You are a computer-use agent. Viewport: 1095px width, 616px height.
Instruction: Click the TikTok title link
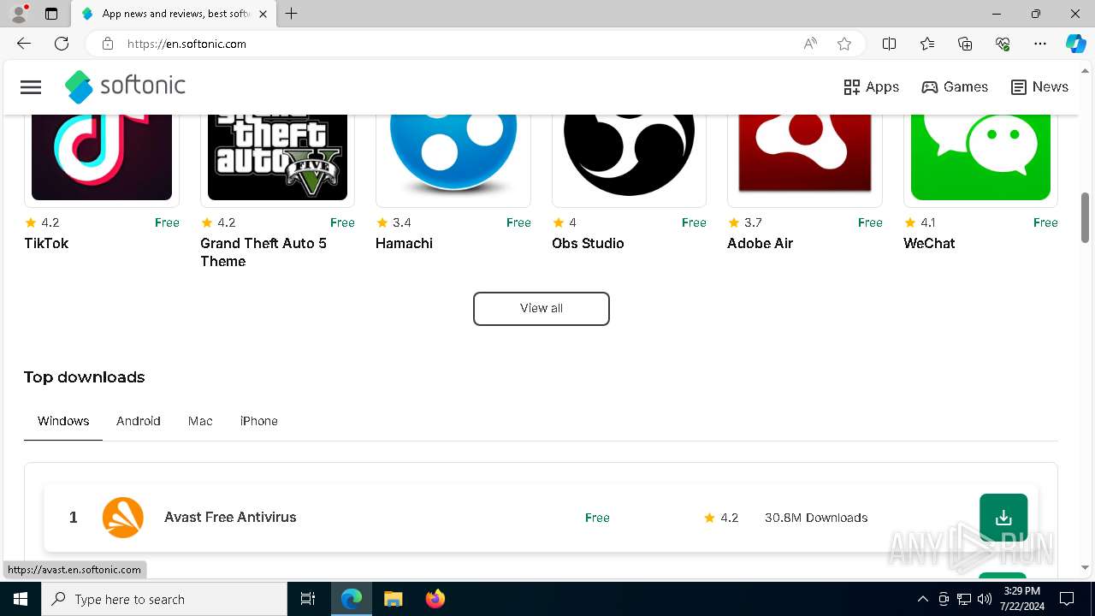click(46, 243)
